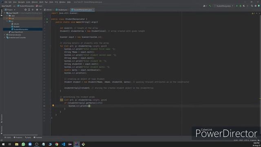Collapse all in Project panel toolbar
Image resolution: width=261 pixels, height=147 pixels.
33,10
